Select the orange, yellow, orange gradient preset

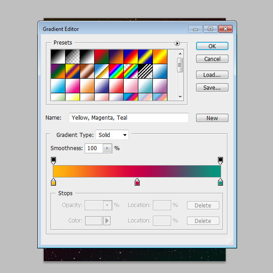pyautogui.click(x=160, y=56)
